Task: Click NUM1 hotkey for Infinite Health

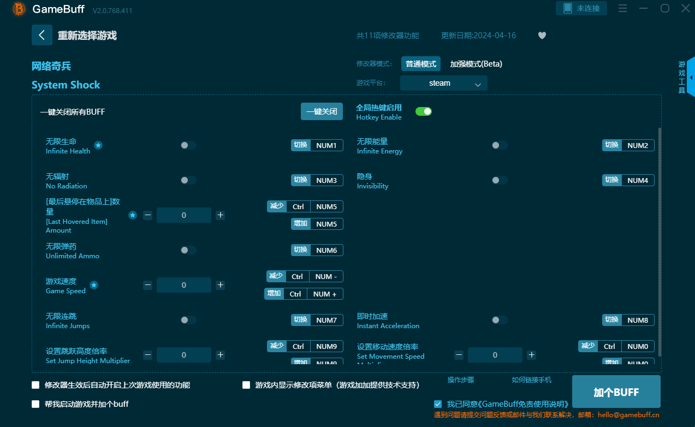Action: [326, 145]
